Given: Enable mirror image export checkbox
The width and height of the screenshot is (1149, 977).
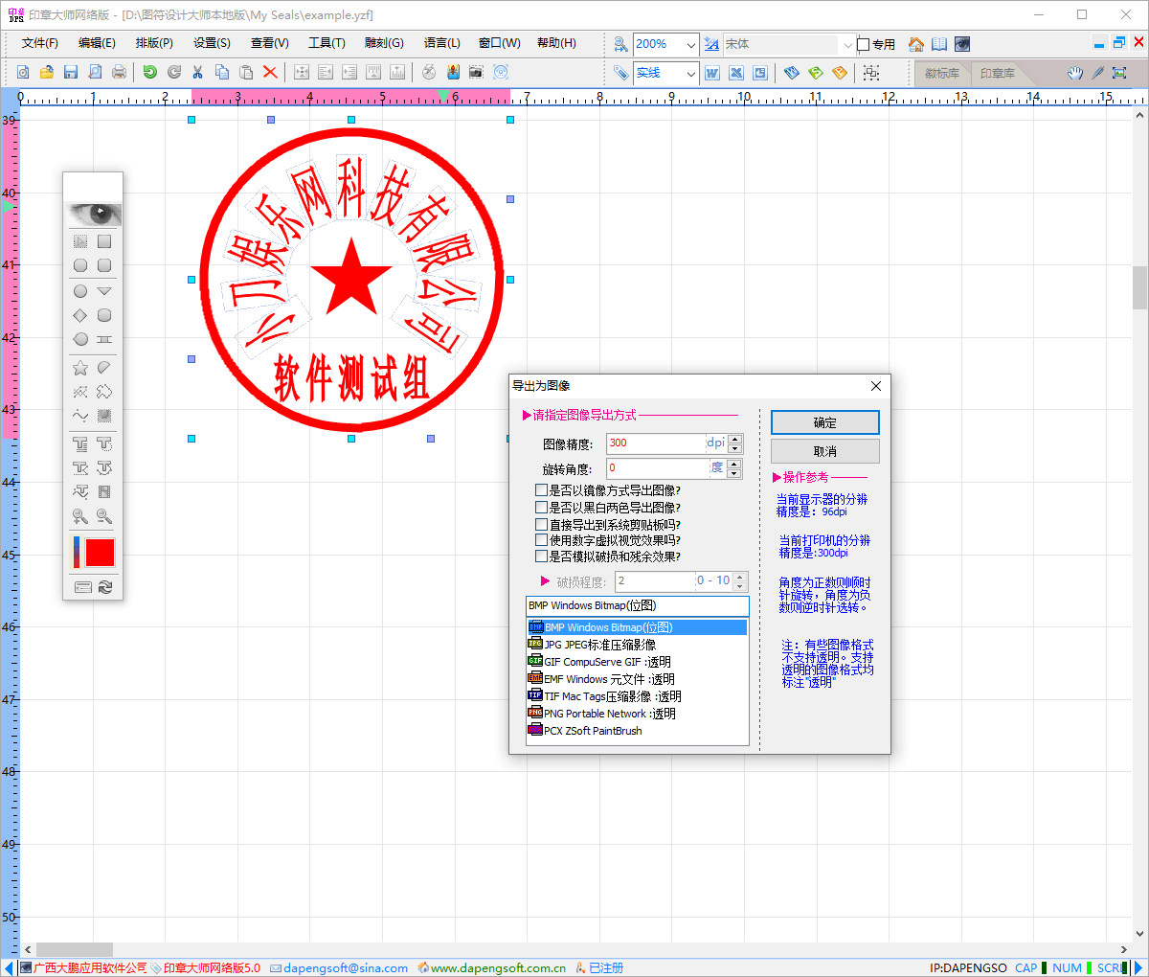Looking at the screenshot, I should [542, 490].
